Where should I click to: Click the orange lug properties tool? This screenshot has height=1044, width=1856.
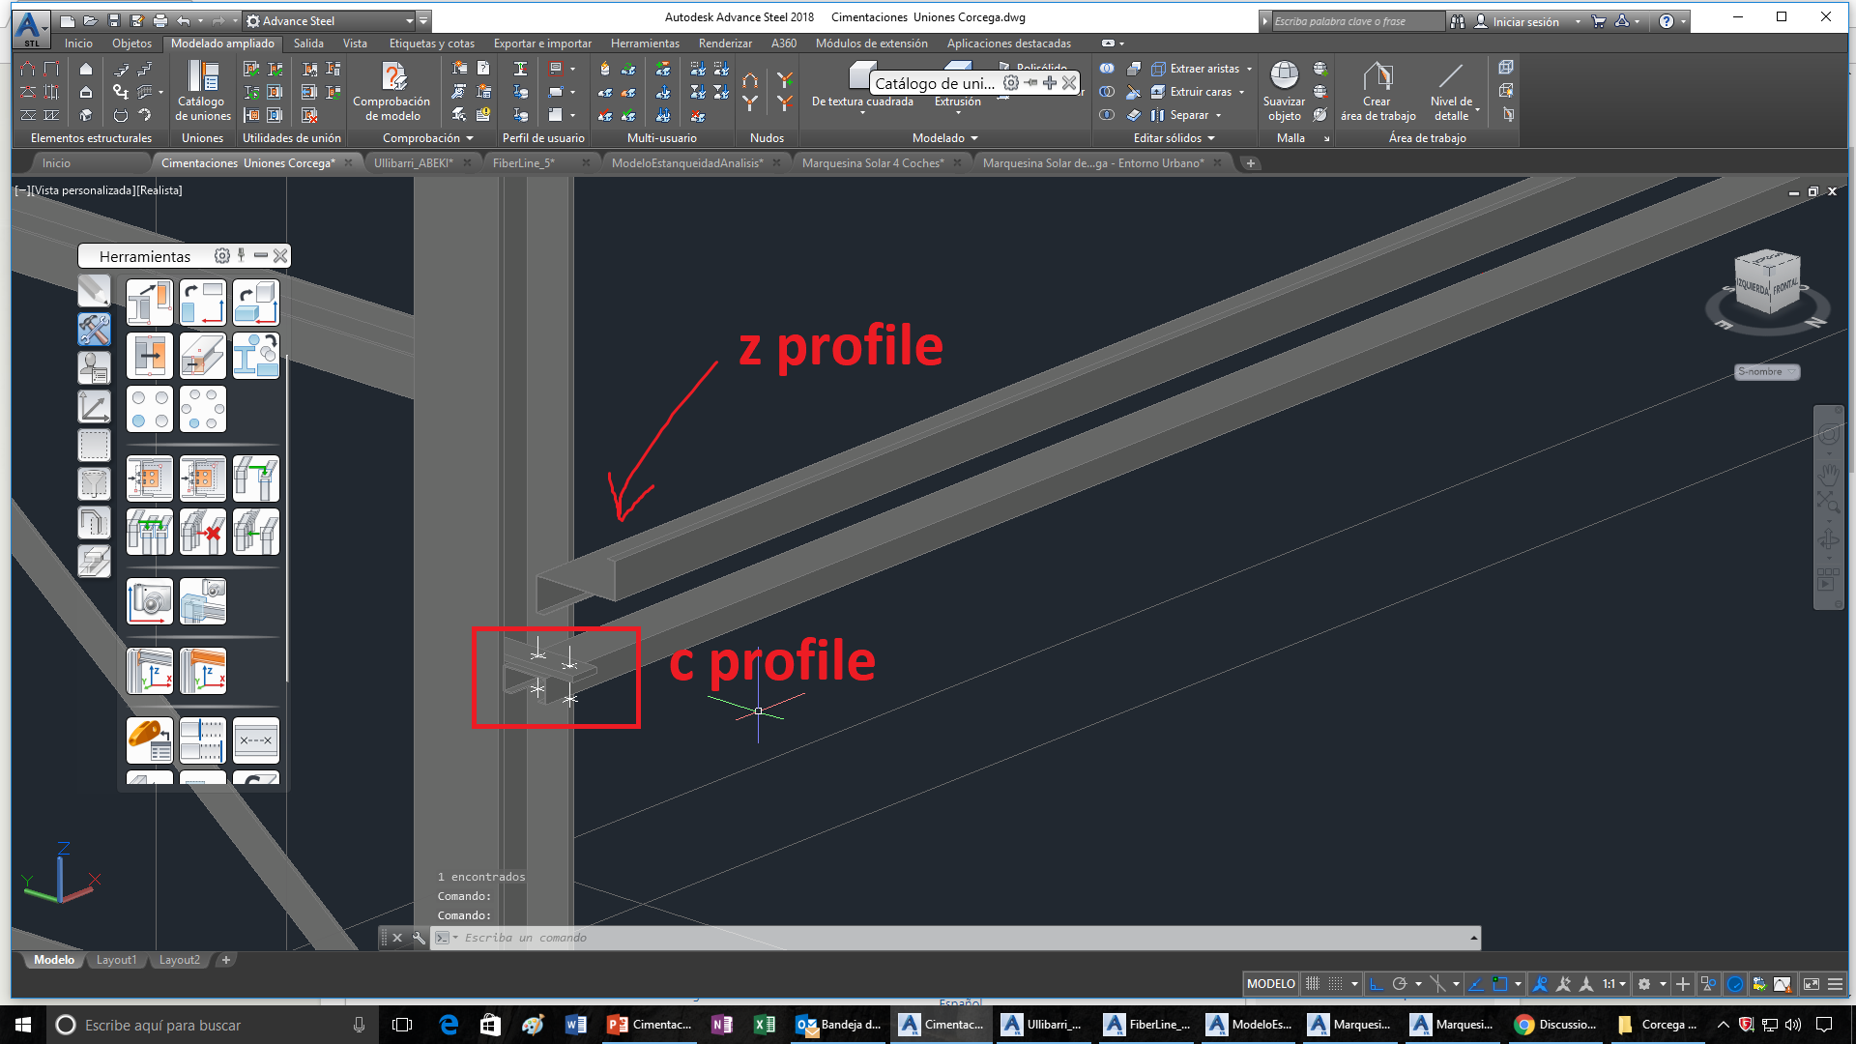tap(150, 740)
